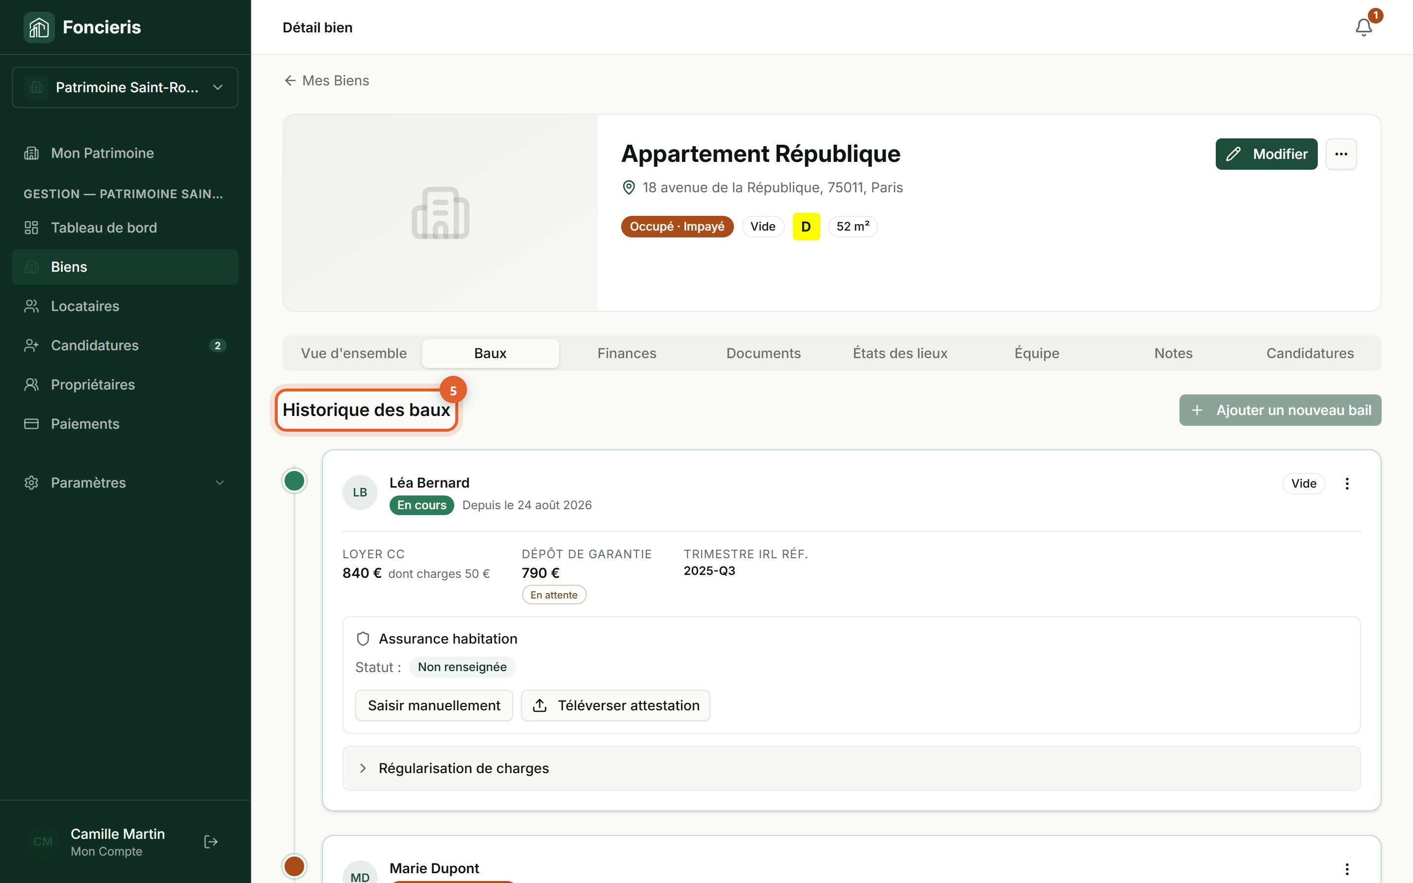Screen dimensions: 1413x883
Task: Click the Modifier button
Action: pyautogui.click(x=1266, y=154)
